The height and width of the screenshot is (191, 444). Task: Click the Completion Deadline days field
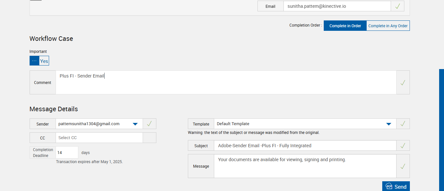pos(67,152)
